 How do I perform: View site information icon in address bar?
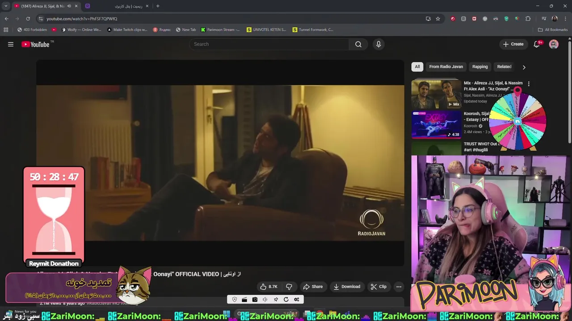[41, 19]
